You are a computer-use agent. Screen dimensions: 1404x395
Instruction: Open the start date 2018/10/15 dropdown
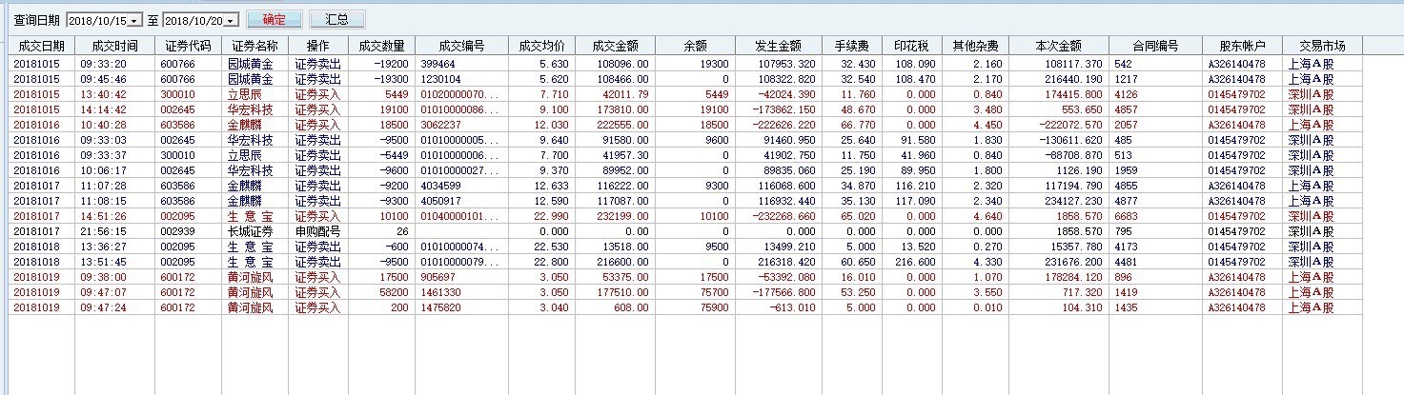click(134, 20)
